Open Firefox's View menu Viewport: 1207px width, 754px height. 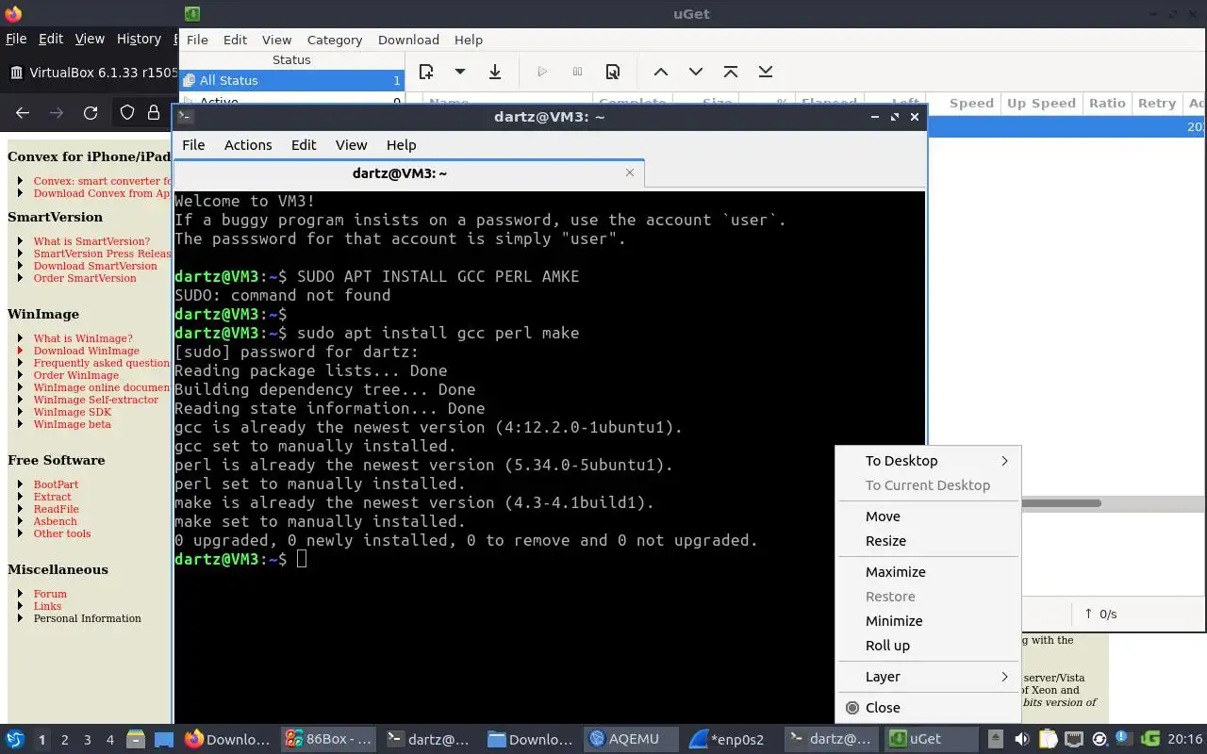click(90, 39)
